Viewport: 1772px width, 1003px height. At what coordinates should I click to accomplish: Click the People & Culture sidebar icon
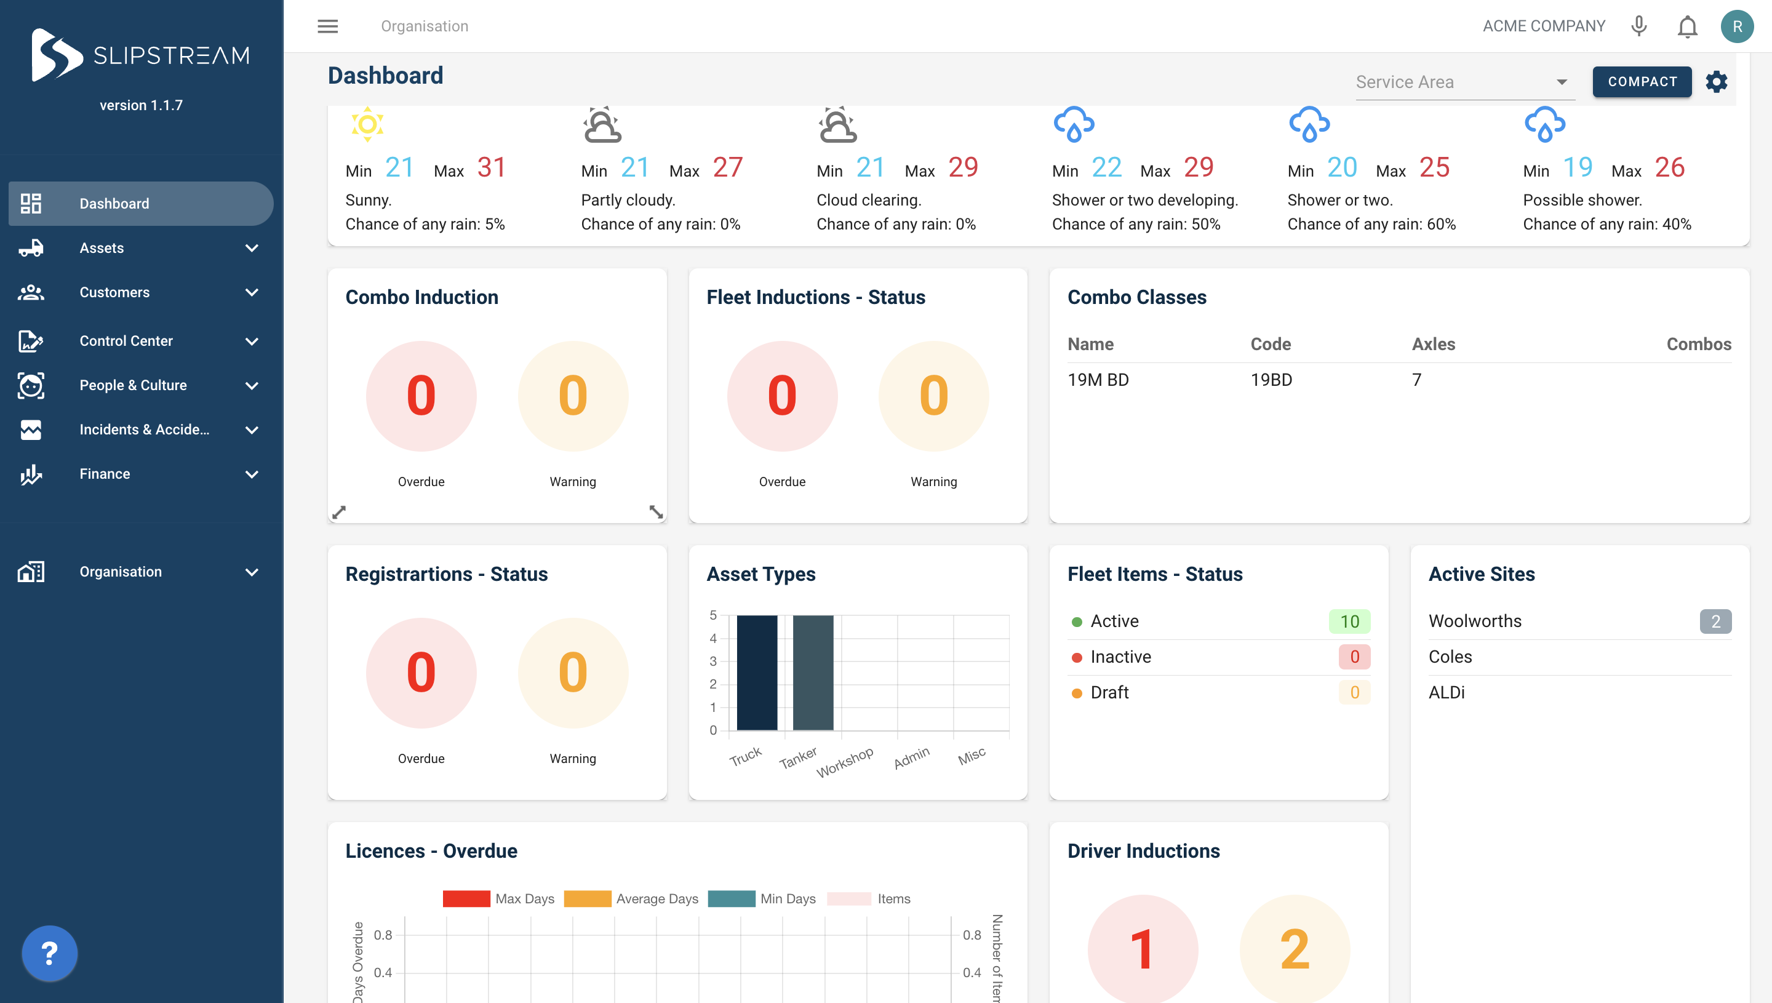(30, 385)
